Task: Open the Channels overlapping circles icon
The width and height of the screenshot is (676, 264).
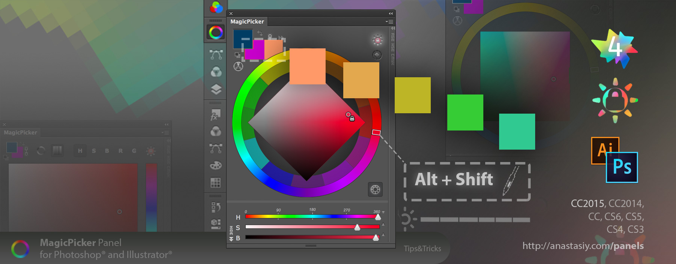Action: point(216,71)
